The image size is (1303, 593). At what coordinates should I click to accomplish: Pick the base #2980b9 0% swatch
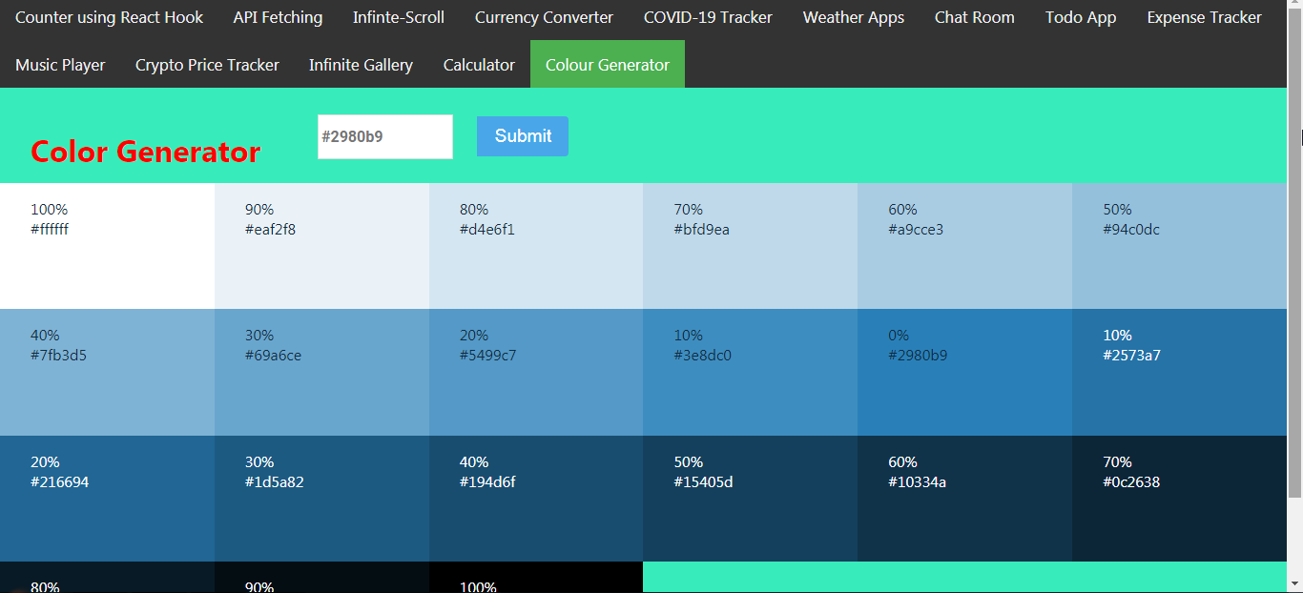tap(964, 372)
